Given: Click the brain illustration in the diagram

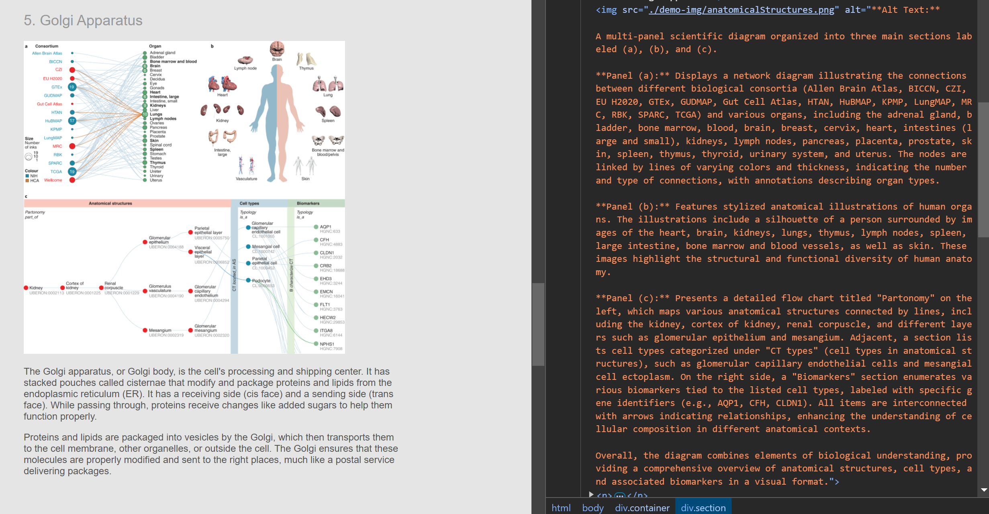Looking at the screenshot, I should [x=277, y=49].
